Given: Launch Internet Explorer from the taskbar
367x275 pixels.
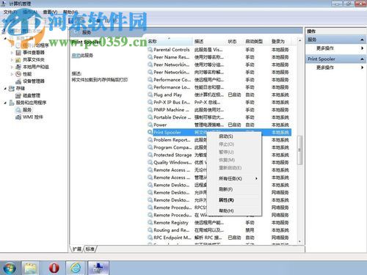Looking at the screenshot, I should [76, 268].
